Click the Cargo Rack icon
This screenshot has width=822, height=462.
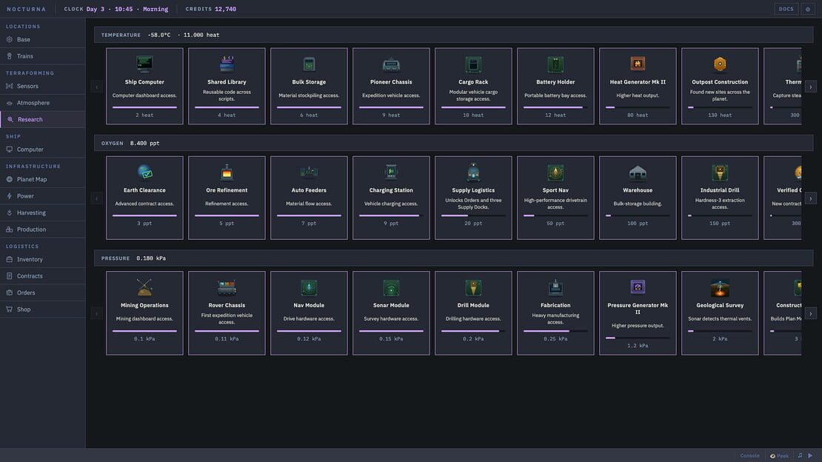(473, 64)
